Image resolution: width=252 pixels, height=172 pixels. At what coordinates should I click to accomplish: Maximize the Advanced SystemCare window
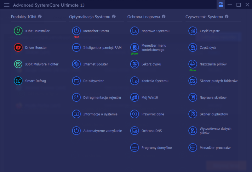pyautogui.click(x=238, y=5)
